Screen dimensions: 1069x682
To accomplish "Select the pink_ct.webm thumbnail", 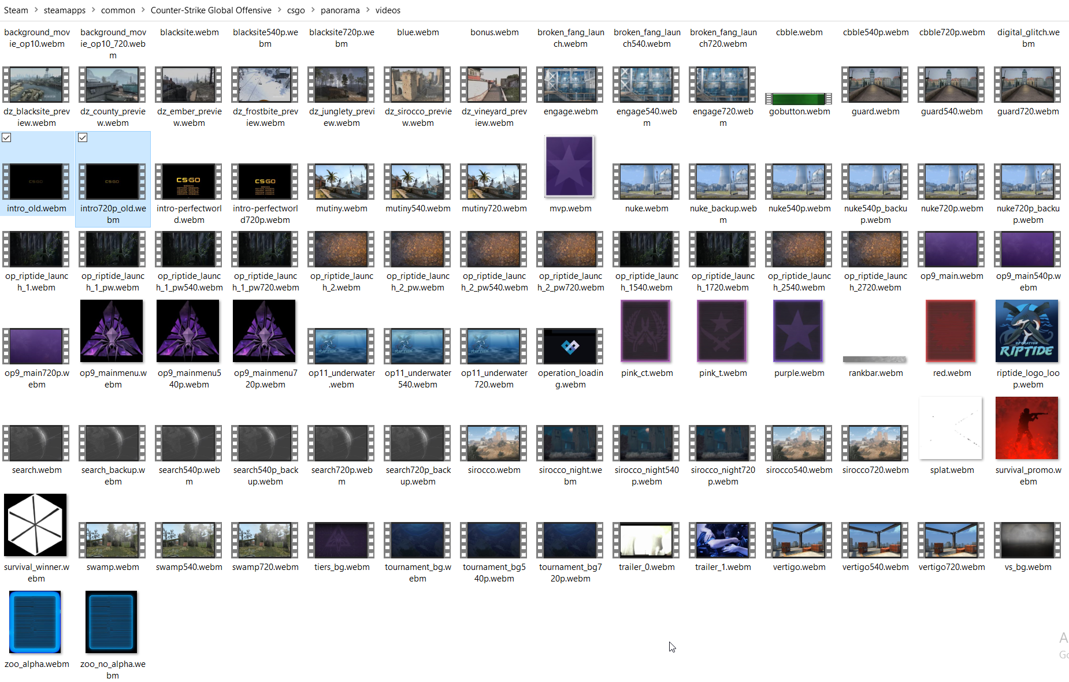I will point(645,331).
